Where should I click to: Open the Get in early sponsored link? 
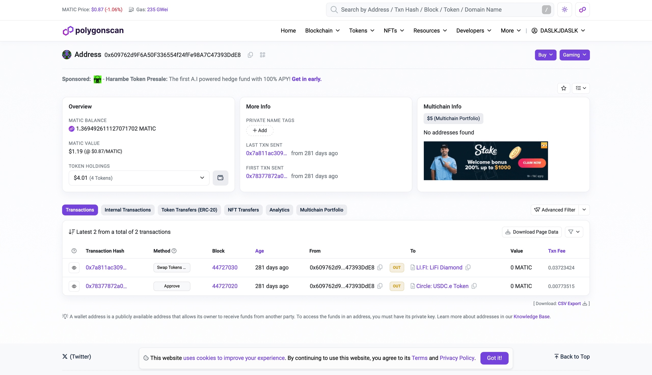coord(306,79)
